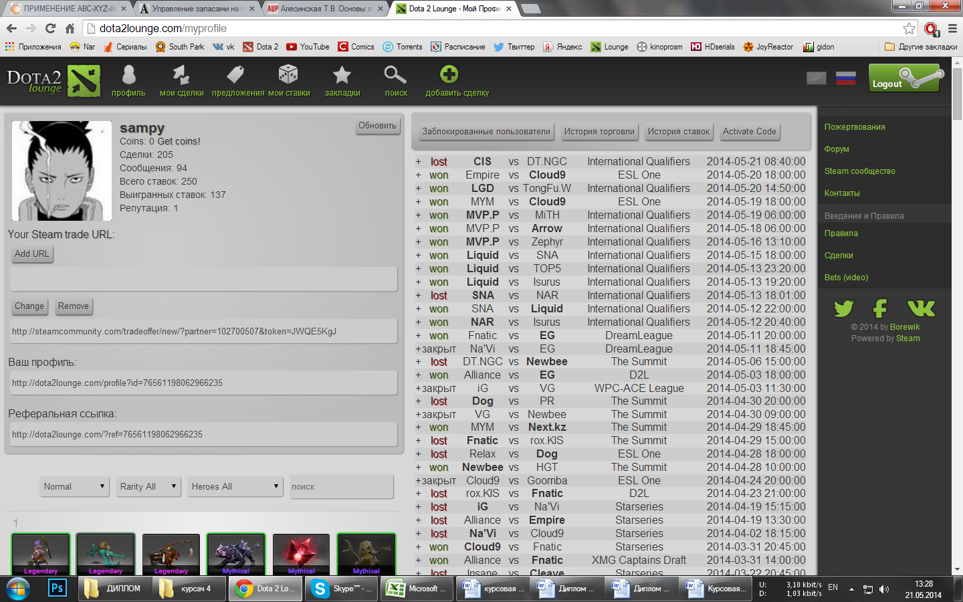Viewport: 963px width, 602px height.
Task: Open my trades (мои сделки) icon
Action: tap(181, 75)
